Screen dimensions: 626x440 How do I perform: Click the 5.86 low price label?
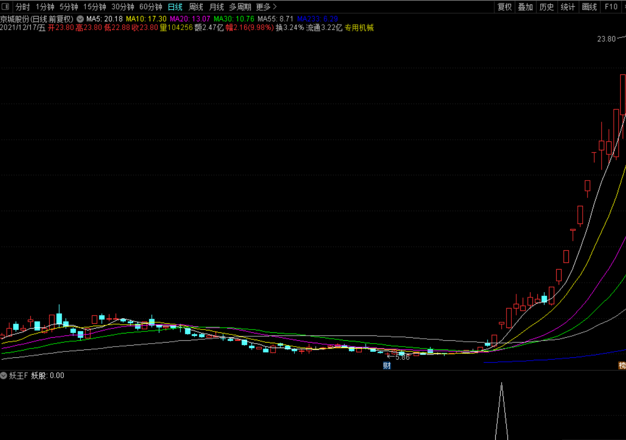coord(403,357)
